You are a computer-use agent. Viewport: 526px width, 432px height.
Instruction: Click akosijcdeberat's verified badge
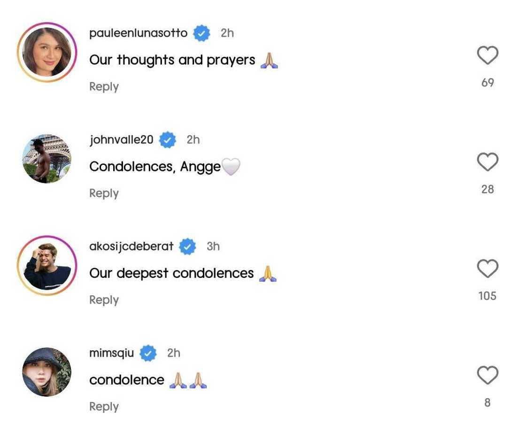188,247
